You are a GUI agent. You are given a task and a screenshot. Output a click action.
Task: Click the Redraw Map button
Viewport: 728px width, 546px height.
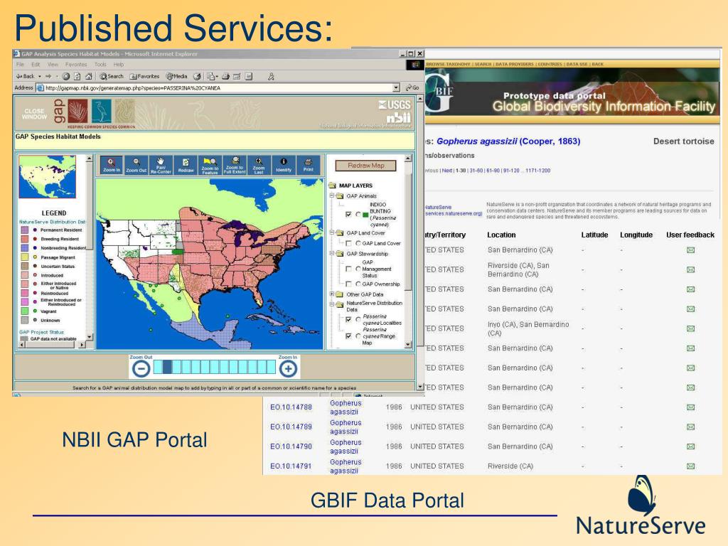coord(366,165)
